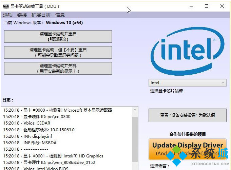Select log line Vbios: CEDAR
The image size is (231, 170).
tap(27, 123)
